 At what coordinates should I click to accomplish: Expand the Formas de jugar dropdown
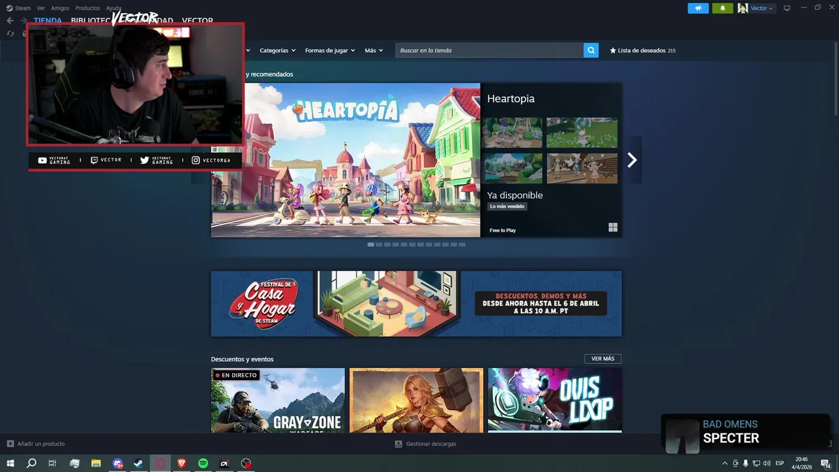tap(330, 50)
